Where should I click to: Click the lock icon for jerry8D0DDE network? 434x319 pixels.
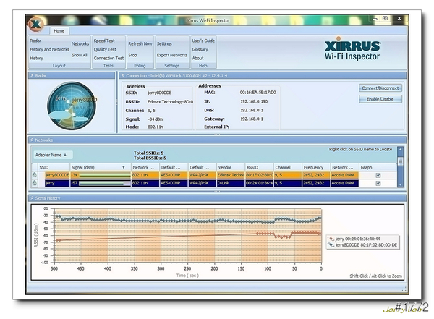coord(34,174)
